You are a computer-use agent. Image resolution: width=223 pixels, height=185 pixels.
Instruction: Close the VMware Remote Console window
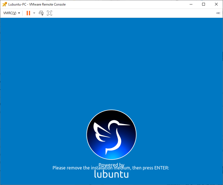(216, 4)
